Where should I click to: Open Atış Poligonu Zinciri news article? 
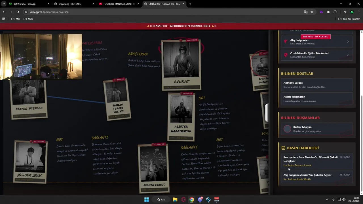[x=317, y=177]
